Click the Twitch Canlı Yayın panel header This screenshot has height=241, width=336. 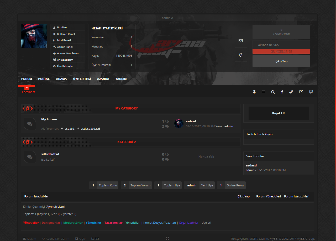click(x=279, y=134)
